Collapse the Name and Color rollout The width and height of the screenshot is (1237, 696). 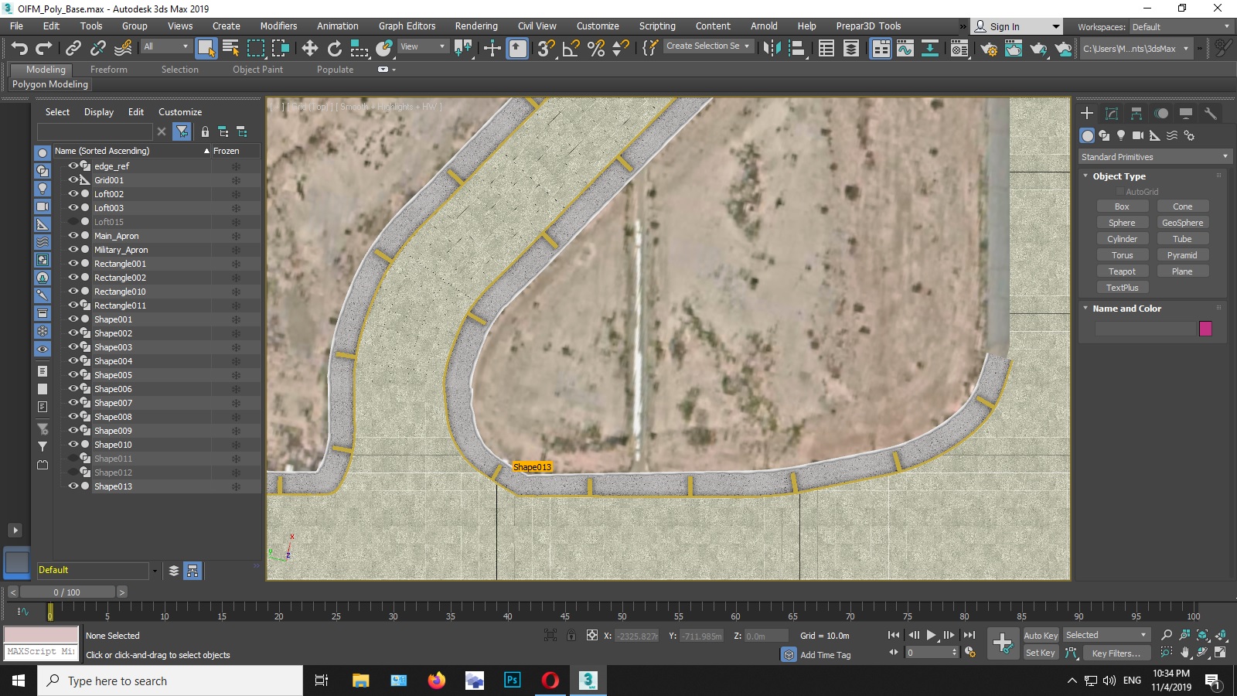(x=1085, y=308)
